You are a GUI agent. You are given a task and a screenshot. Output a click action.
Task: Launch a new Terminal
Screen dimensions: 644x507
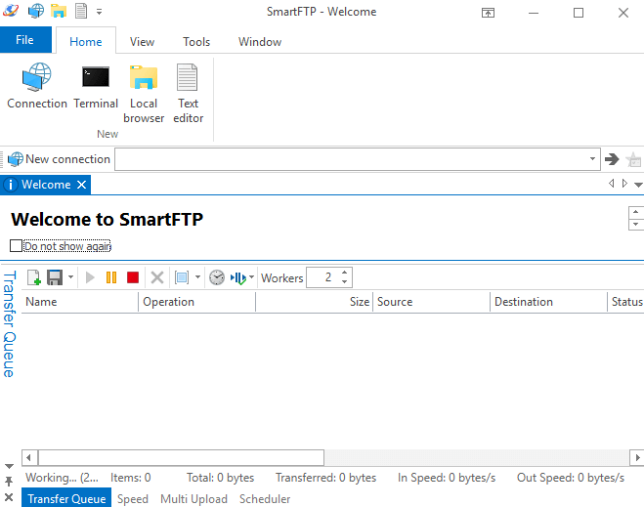[96, 87]
